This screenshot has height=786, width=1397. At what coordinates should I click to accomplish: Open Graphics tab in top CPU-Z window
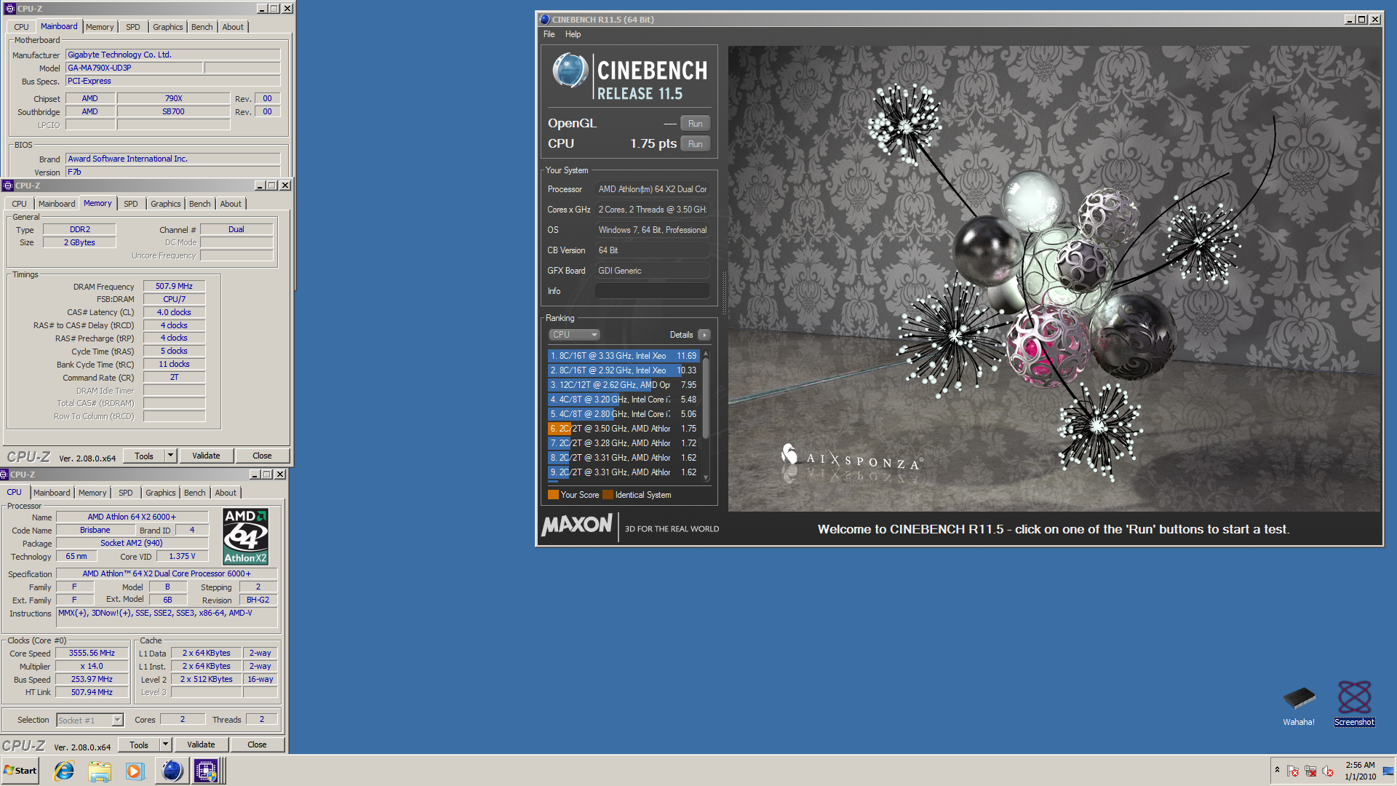coord(167,27)
